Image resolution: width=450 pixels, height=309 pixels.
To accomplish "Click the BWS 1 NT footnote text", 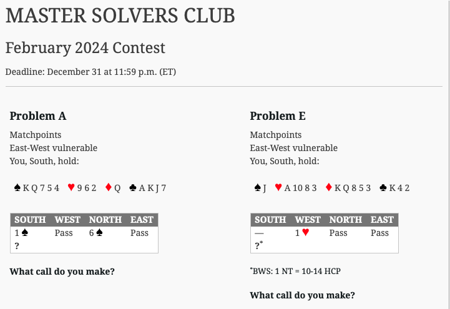I will coord(295,271).
